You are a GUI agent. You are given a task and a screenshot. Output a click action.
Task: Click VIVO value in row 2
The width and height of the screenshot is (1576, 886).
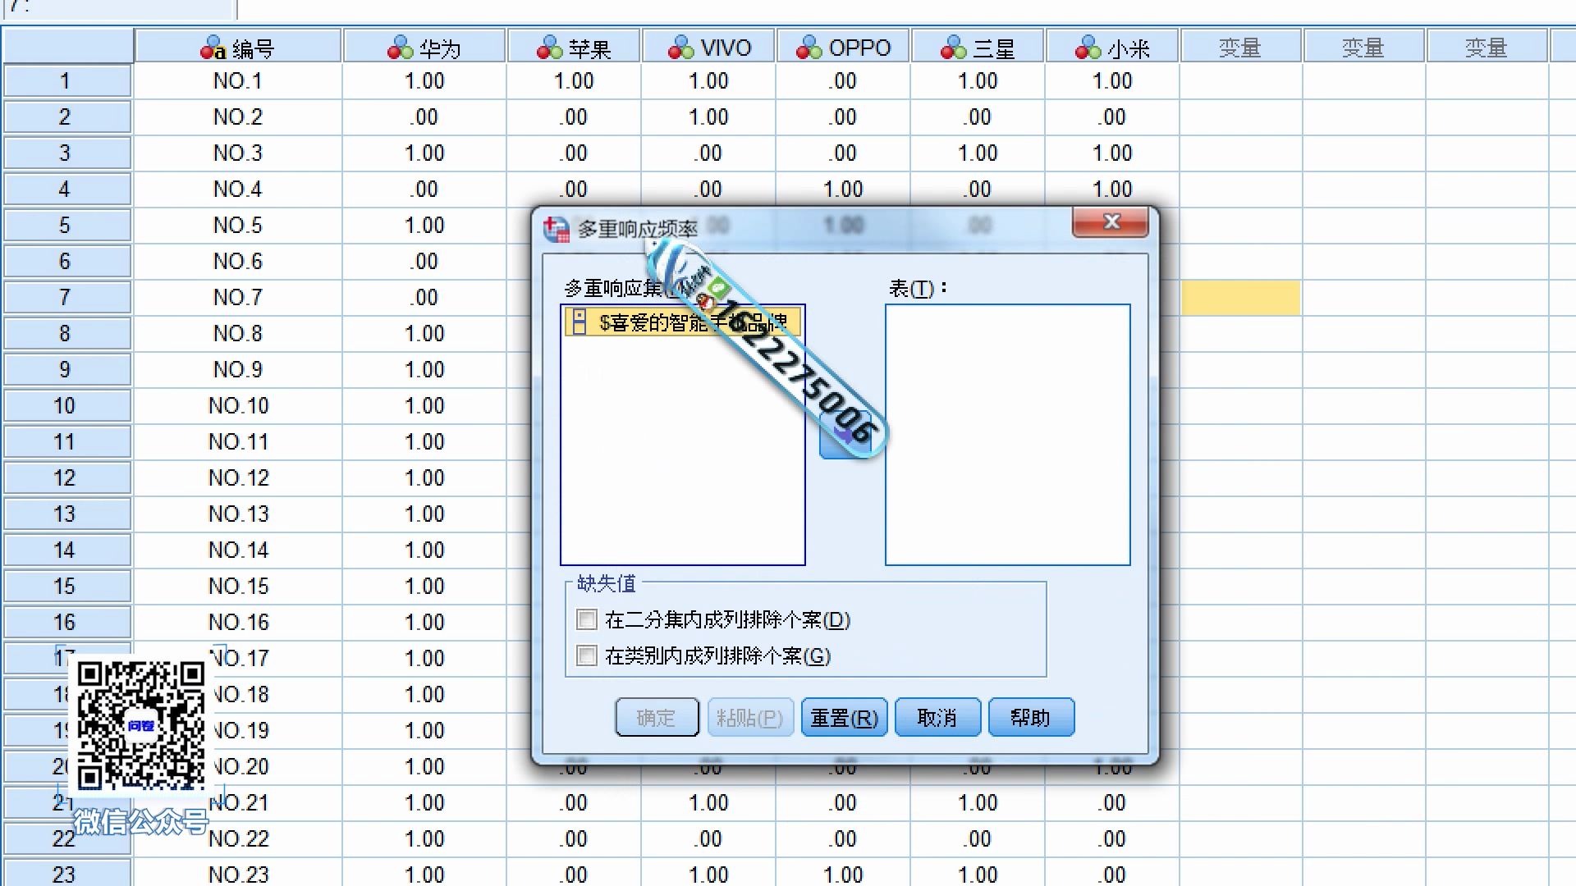click(708, 117)
